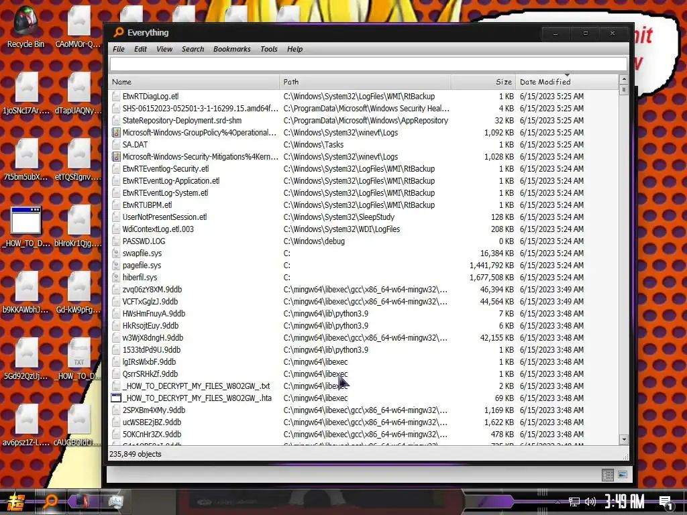Open the File menu
The width and height of the screenshot is (687, 515).
[118, 49]
